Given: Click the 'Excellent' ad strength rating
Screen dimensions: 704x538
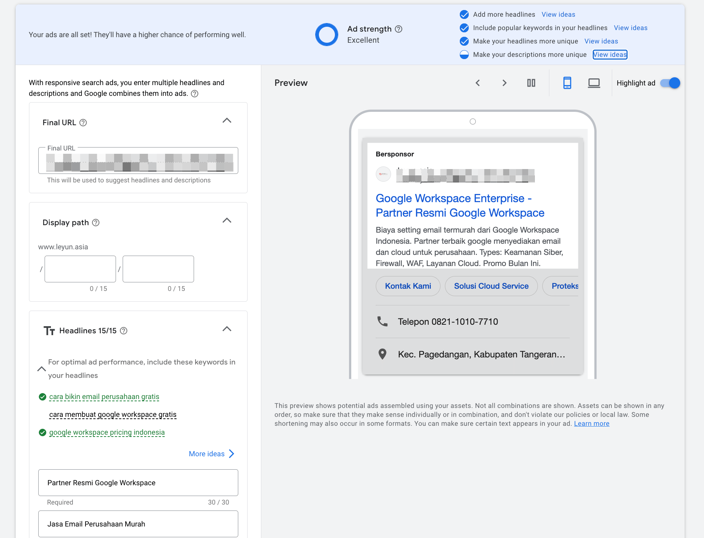Looking at the screenshot, I should (x=363, y=40).
